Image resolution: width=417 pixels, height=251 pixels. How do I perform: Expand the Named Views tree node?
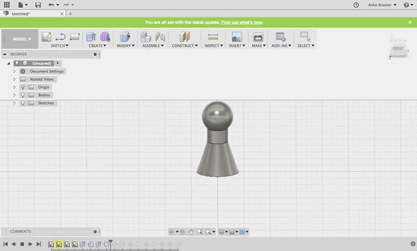coord(14,79)
